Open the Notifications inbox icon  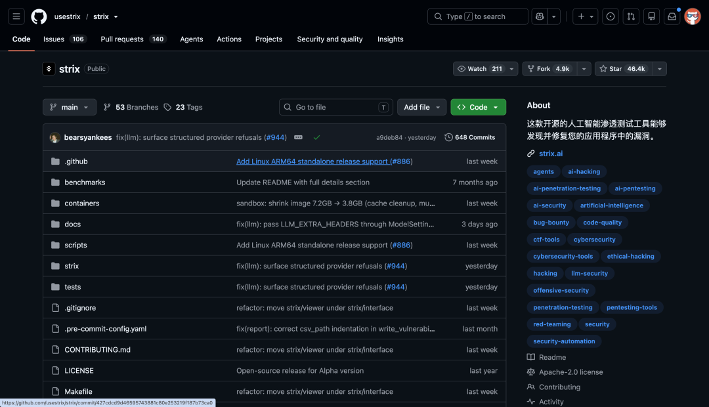click(x=672, y=16)
